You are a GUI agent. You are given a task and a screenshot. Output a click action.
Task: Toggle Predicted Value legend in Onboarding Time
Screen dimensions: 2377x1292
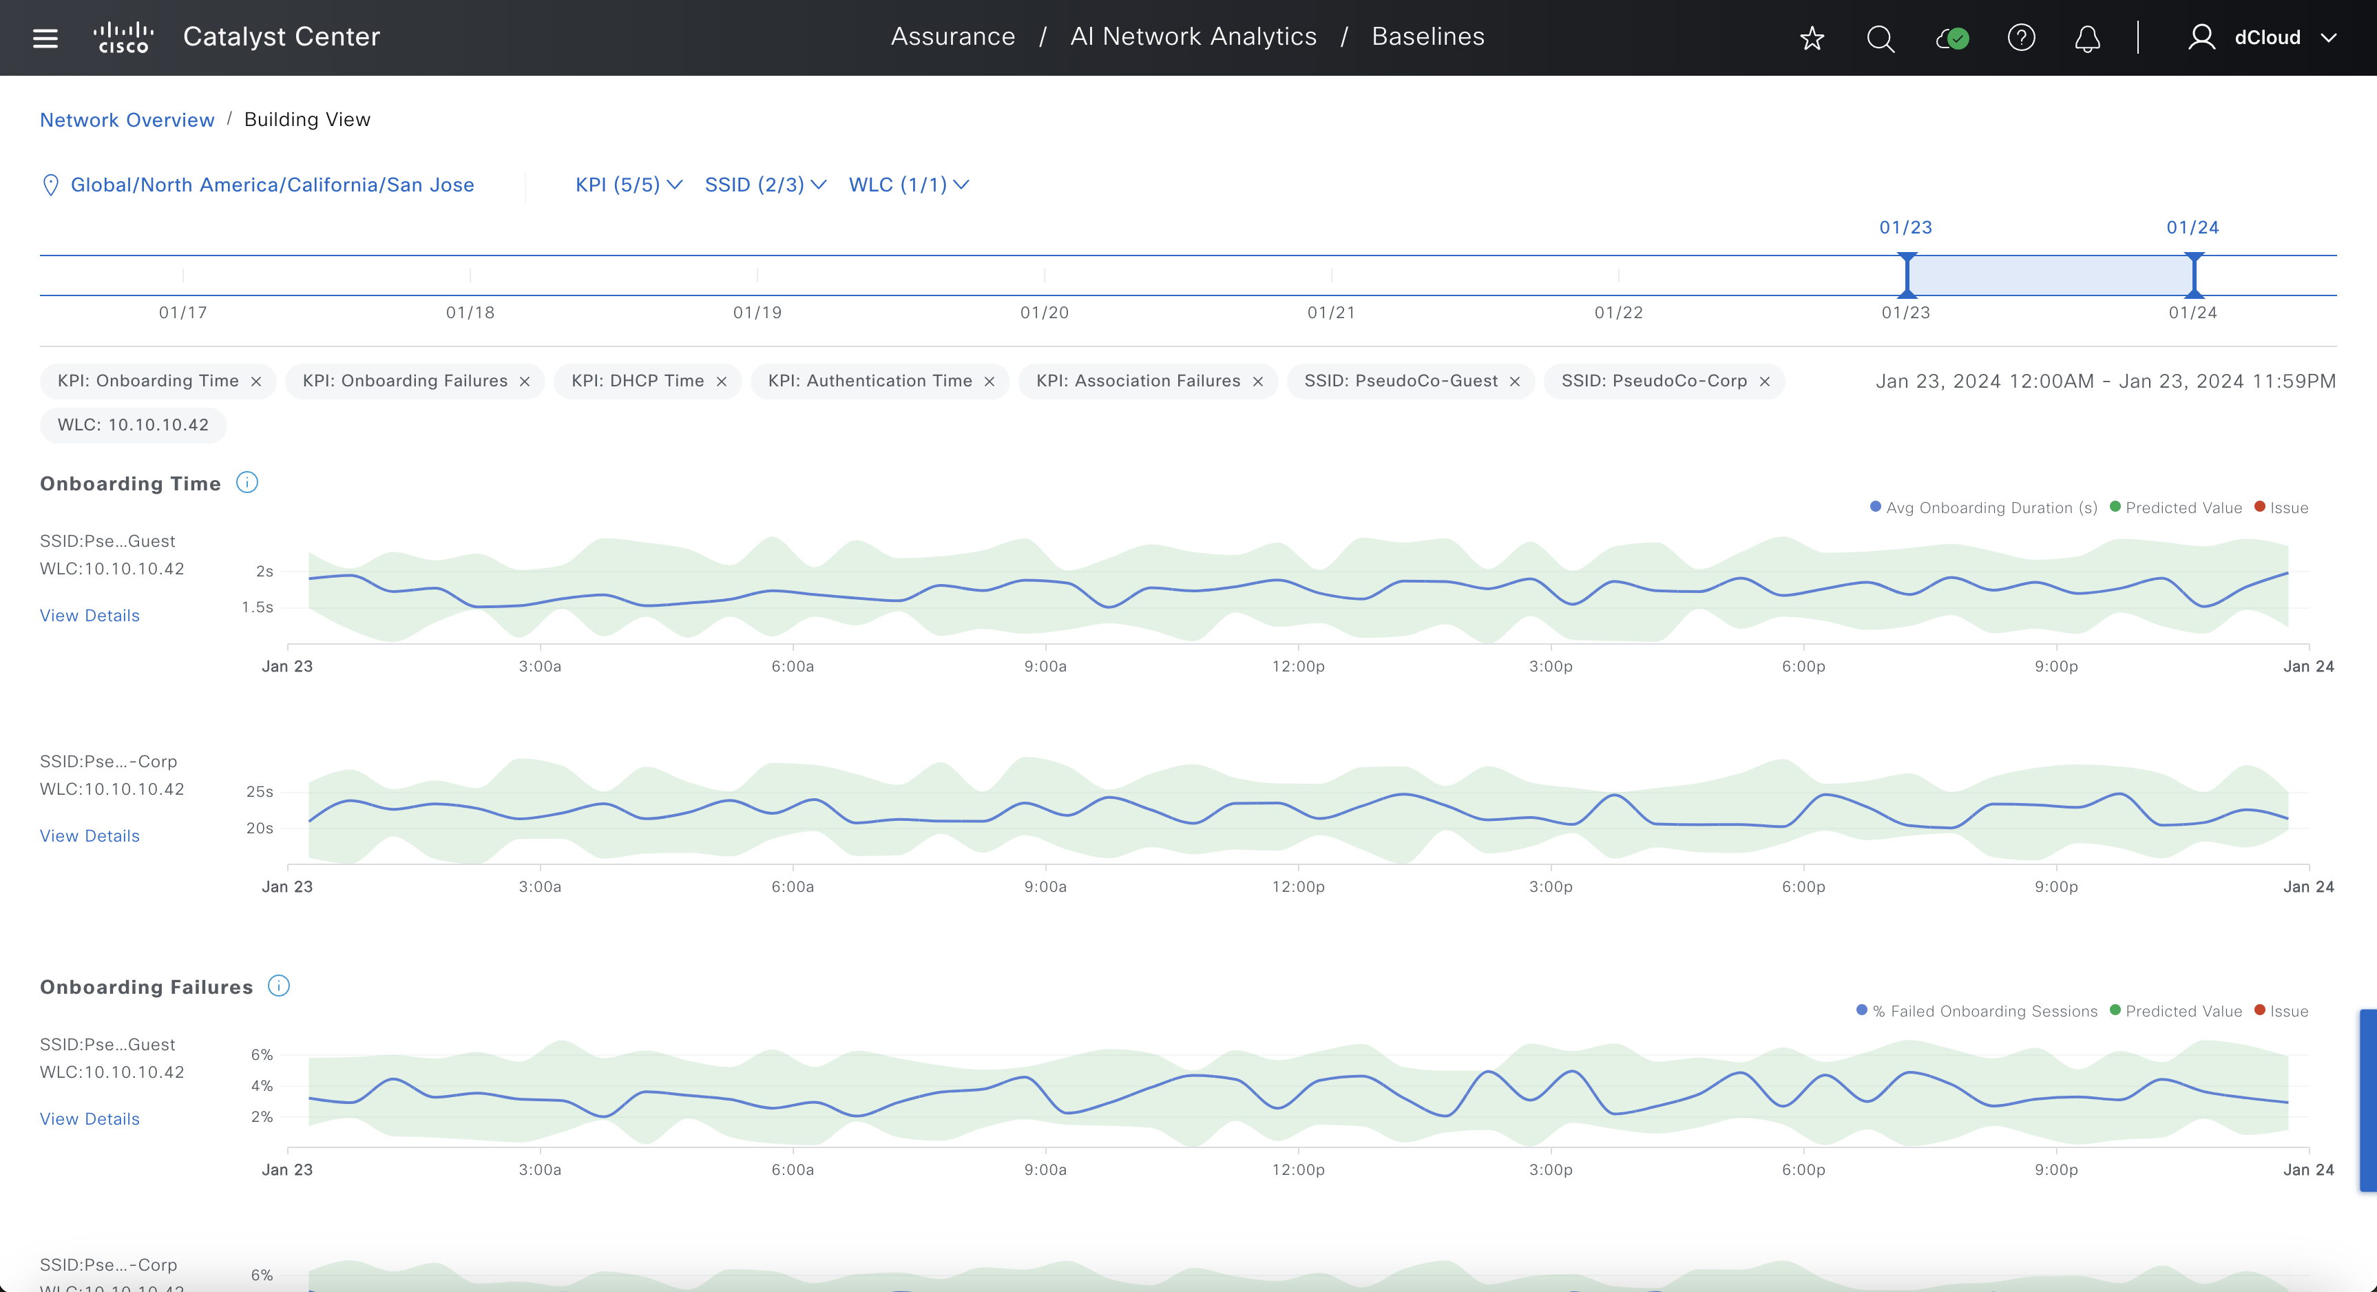click(x=2176, y=508)
